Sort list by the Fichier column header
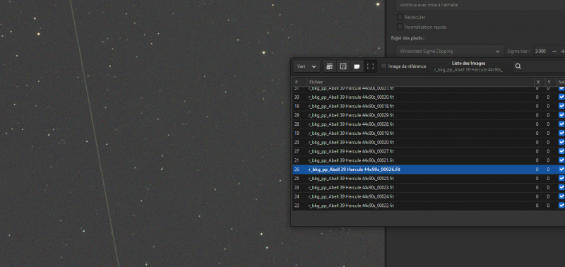The width and height of the screenshot is (565, 267). pos(420,82)
